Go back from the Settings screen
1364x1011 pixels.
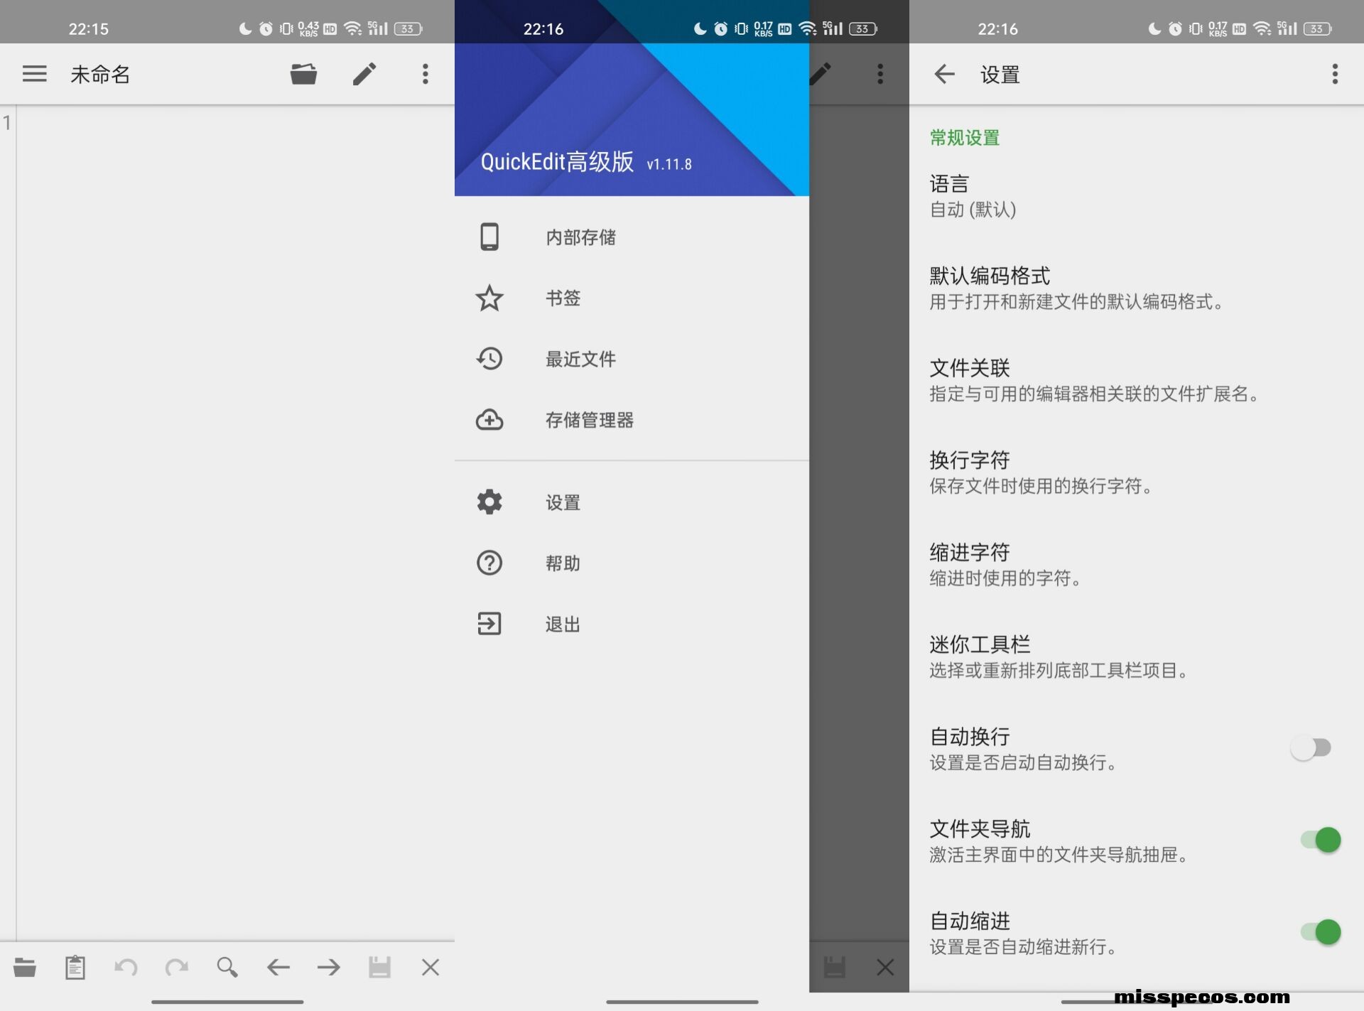point(944,74)
